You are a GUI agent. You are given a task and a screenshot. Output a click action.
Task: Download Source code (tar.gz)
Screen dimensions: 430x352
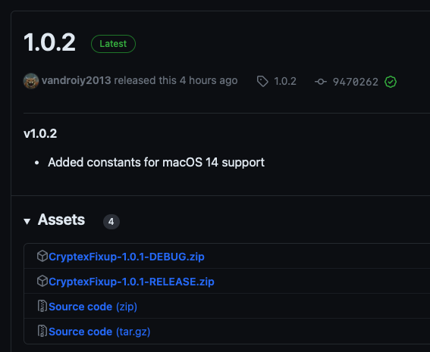(99, 332)
